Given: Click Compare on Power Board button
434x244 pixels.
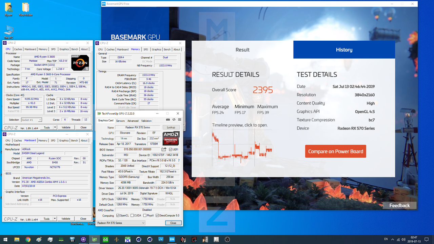Looking at the screenshot, I should pos(336,151).
